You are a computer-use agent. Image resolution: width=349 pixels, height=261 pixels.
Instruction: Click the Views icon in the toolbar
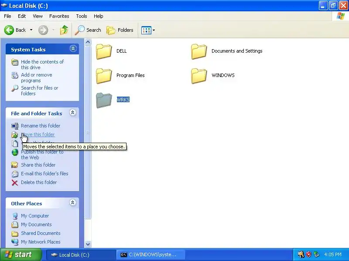click(146, 30)
